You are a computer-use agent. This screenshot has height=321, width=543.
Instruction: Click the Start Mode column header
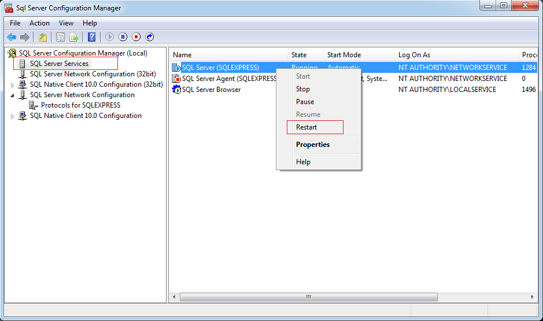tap(359, 55)
